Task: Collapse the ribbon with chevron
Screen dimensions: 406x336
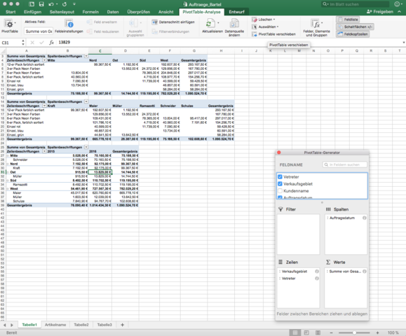Action: [400, 12]
